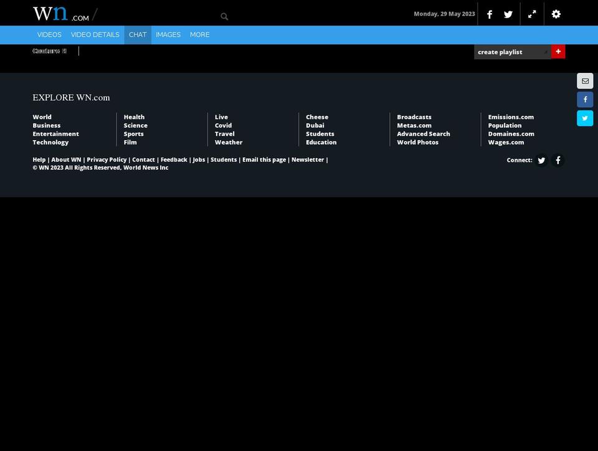Open the Entertainment footer link

(55, 134)
